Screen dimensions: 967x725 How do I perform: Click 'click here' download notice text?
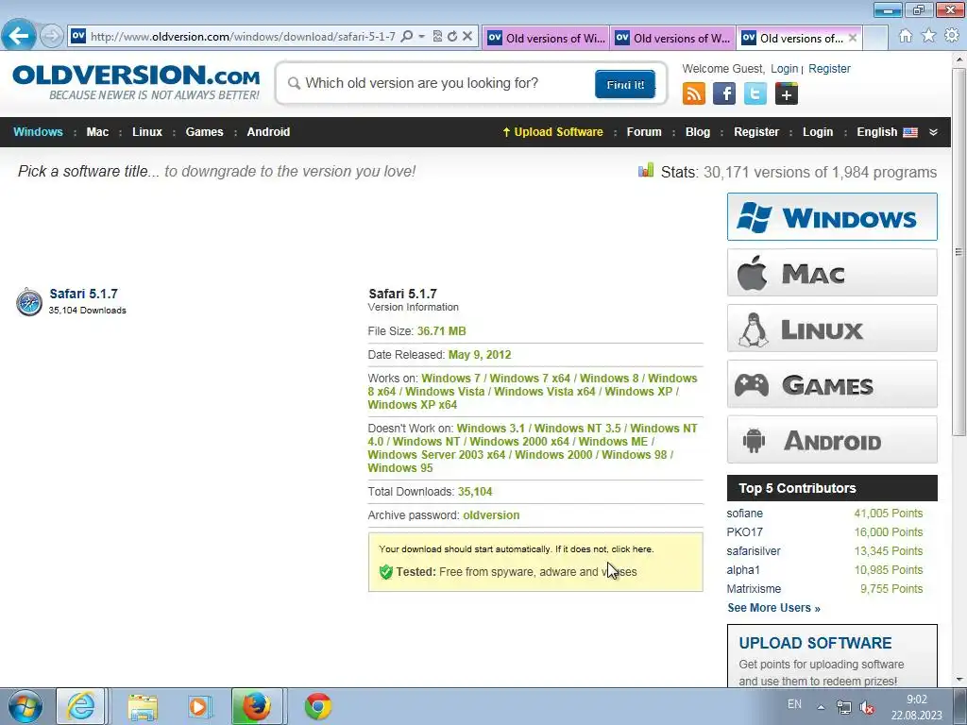point(632,548)
